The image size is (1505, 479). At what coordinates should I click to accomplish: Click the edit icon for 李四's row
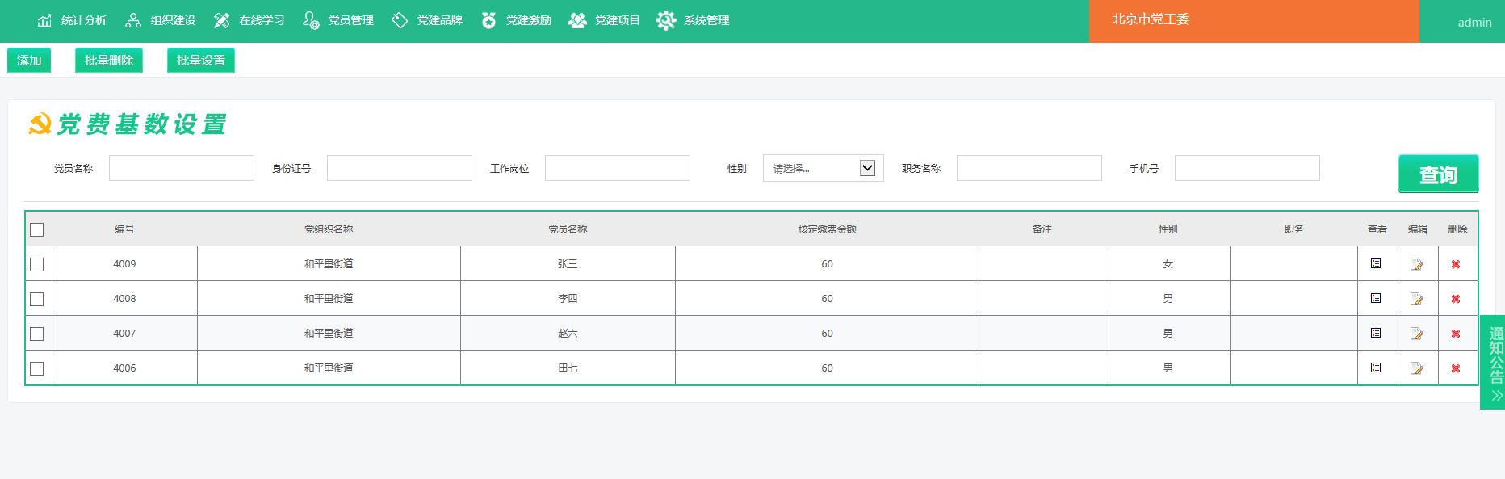click(1416, 299)
